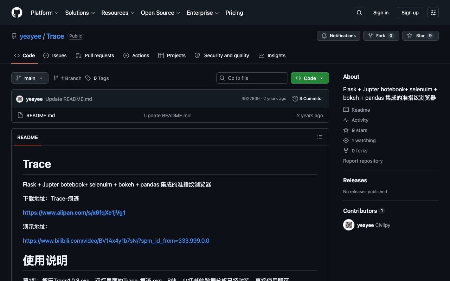Viewport: 450px width, 281px height.
Task: Focus the Go to file search field
Action: pos(252,78)
